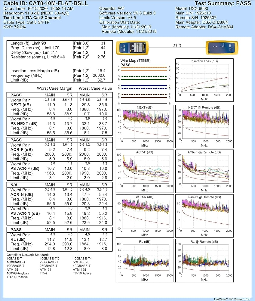Click the LinkWare PC Version footer text
Image resolution: width=255 pixels, height=301 pixels.
point(232,299)
